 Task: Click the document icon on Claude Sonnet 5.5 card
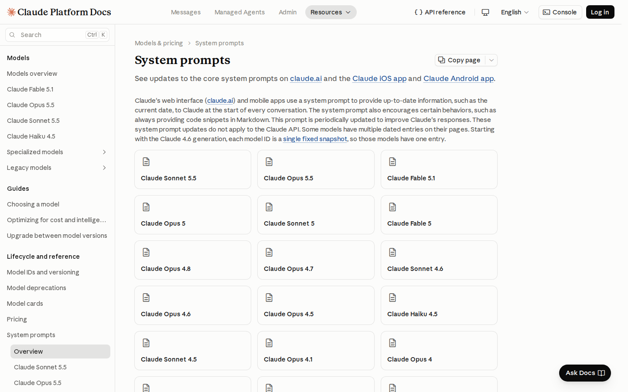coord(146,162)
